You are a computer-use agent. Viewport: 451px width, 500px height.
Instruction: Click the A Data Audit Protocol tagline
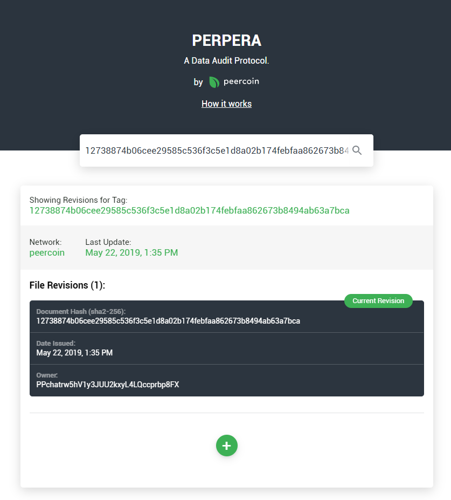[226, 61]
